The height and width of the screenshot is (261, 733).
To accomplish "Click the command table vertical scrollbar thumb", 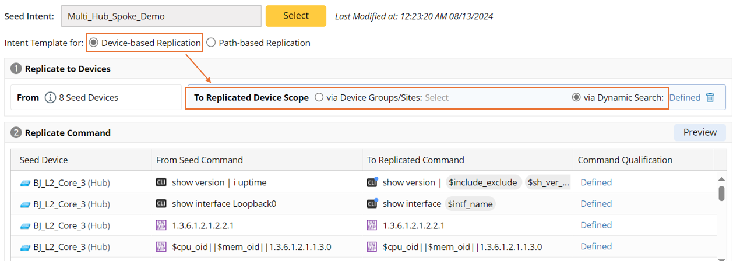I will tap(721, 193).
